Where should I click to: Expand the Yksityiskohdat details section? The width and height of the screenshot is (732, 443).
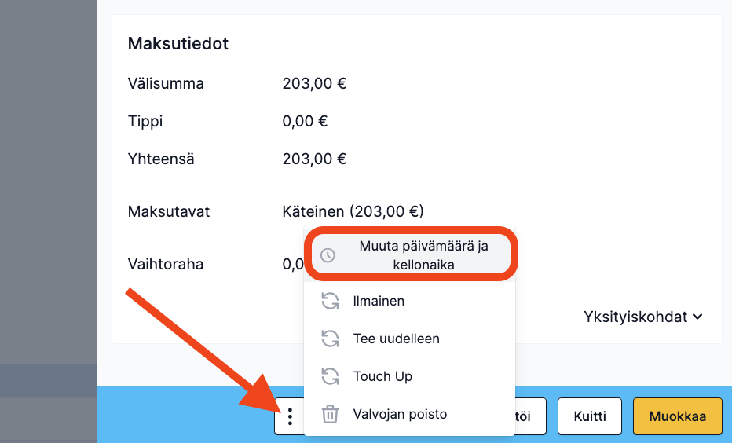(x=642, y=317)
